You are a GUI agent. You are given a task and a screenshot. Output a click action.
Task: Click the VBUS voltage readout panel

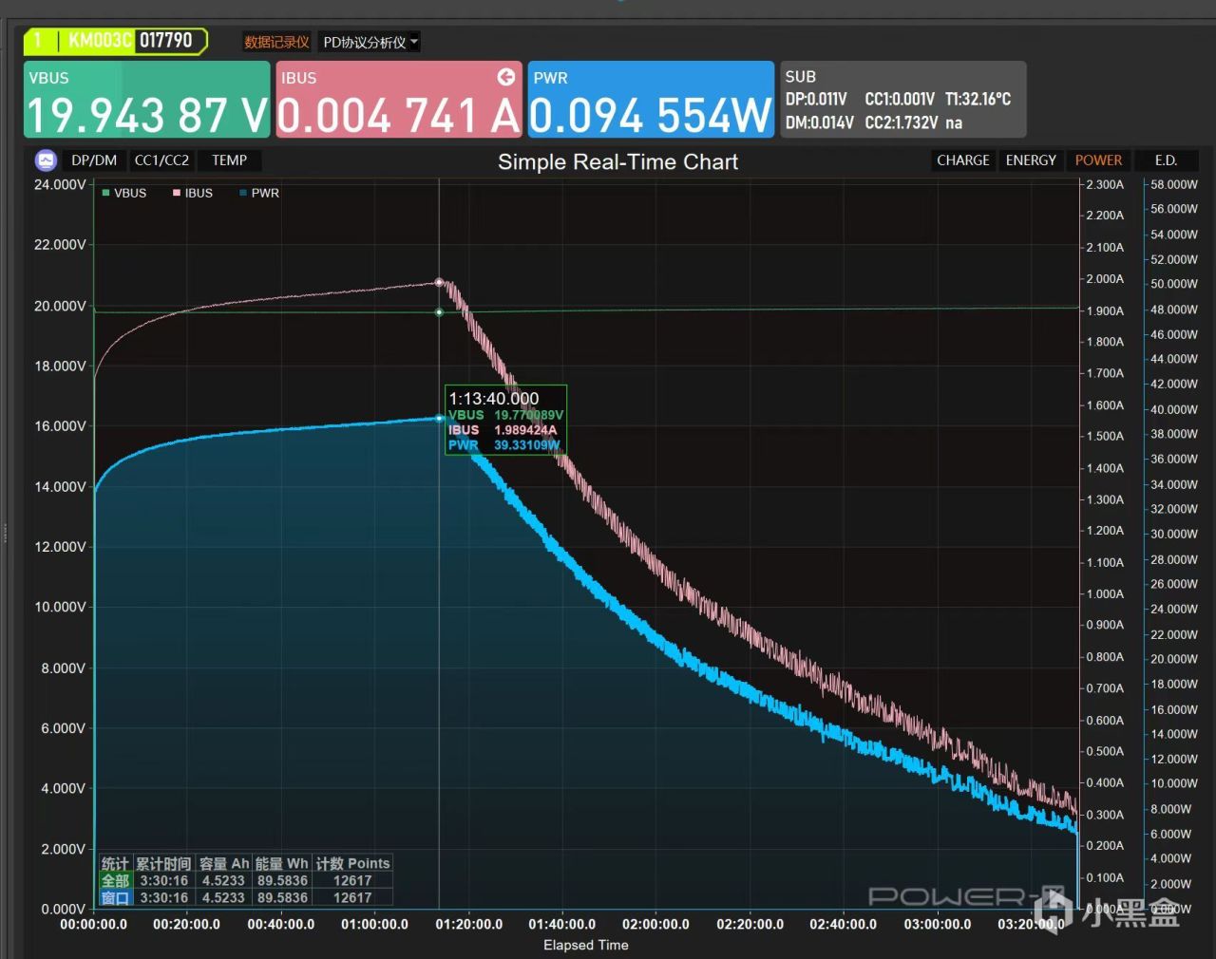point(147,100)
